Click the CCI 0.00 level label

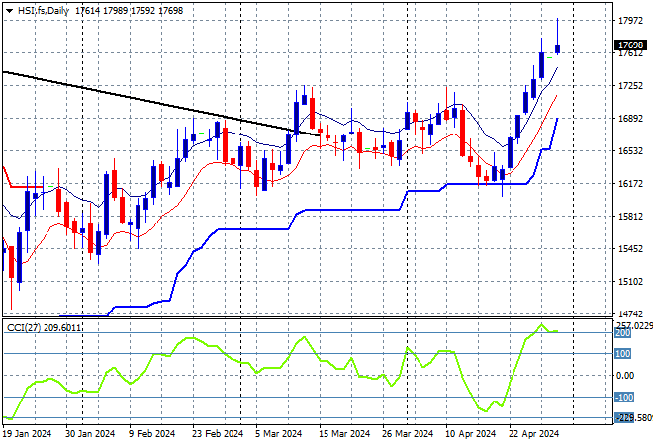point(625,376)
